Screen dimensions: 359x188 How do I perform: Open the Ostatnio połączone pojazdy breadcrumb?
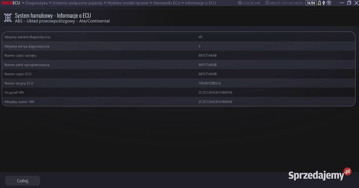[77, 3]
